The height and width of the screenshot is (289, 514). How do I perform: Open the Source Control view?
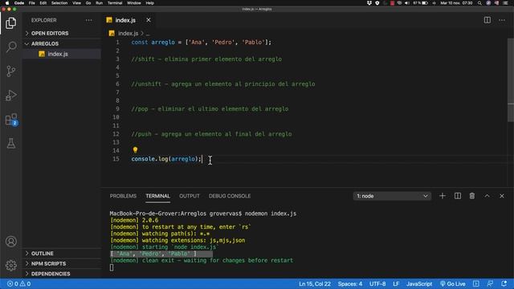10,71
